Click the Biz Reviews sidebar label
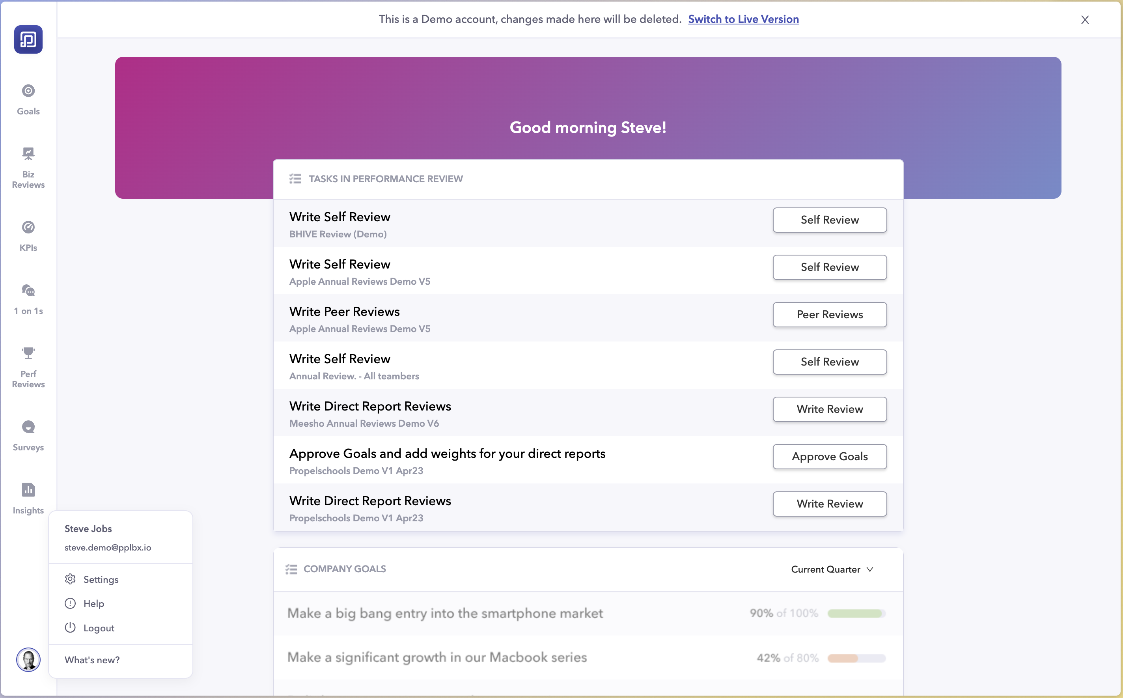 (x=28, y=179)
